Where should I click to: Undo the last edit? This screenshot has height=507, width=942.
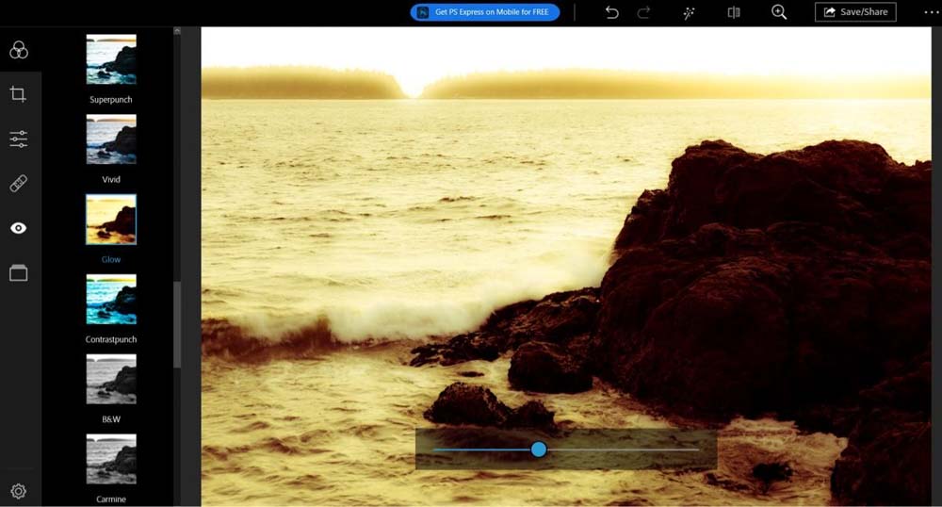tap(611, 12)
